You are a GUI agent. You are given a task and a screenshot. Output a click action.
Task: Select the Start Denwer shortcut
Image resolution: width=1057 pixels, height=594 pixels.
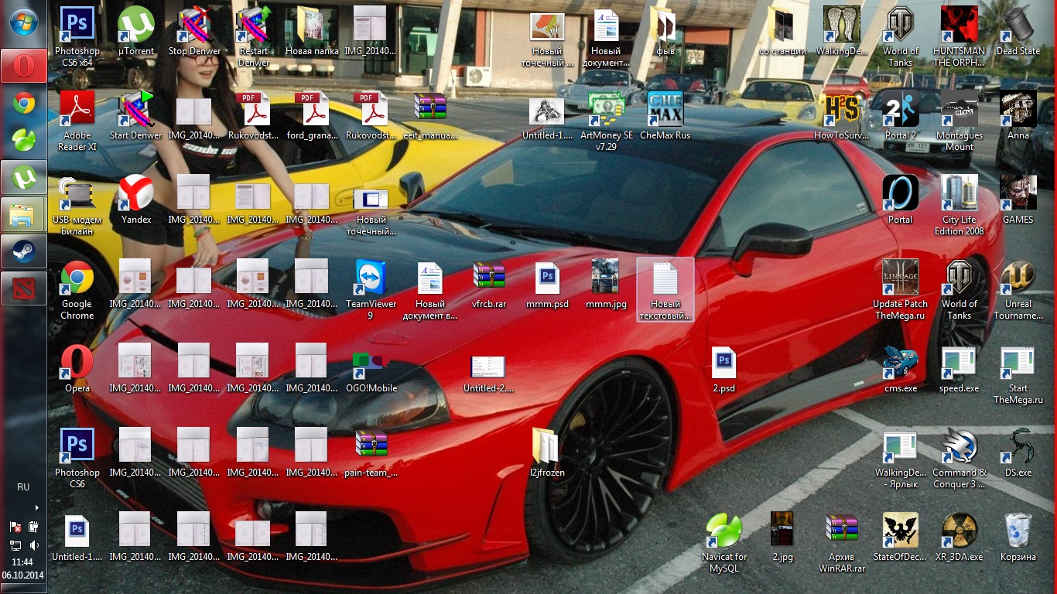135,115
